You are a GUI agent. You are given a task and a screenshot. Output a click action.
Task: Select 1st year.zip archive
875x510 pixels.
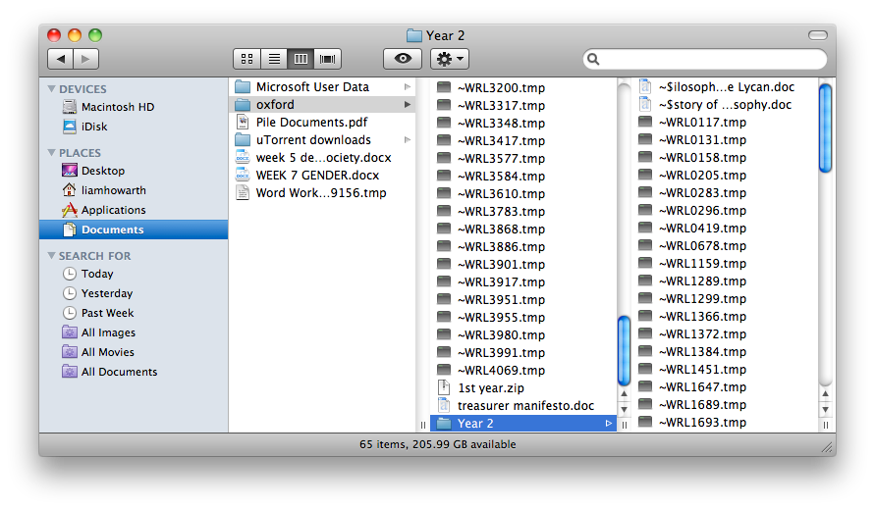coord(522,388)
